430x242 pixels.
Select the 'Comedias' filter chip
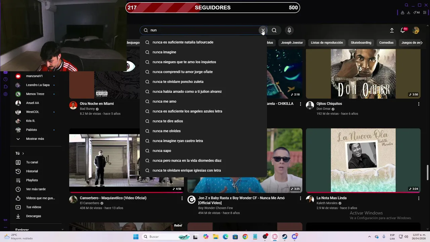tap(386, 43)
